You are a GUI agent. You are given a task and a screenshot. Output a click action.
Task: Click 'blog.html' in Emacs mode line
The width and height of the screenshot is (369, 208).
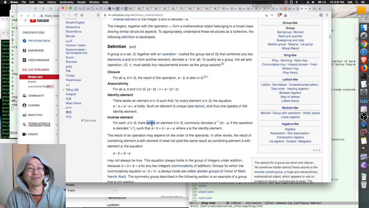point(208,203)
